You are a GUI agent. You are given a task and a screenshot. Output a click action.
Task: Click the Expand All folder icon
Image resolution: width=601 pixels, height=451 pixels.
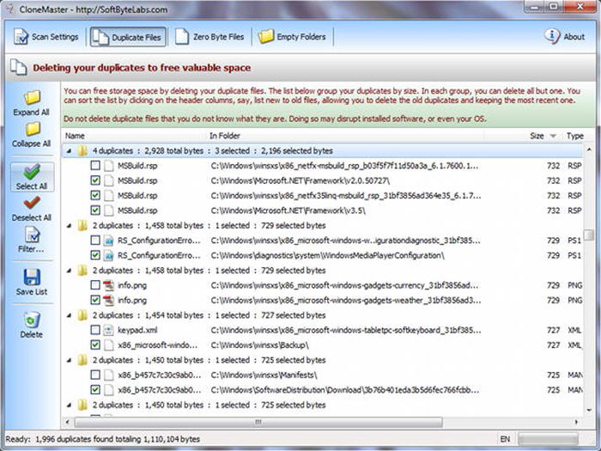click(x=33, y=97)
